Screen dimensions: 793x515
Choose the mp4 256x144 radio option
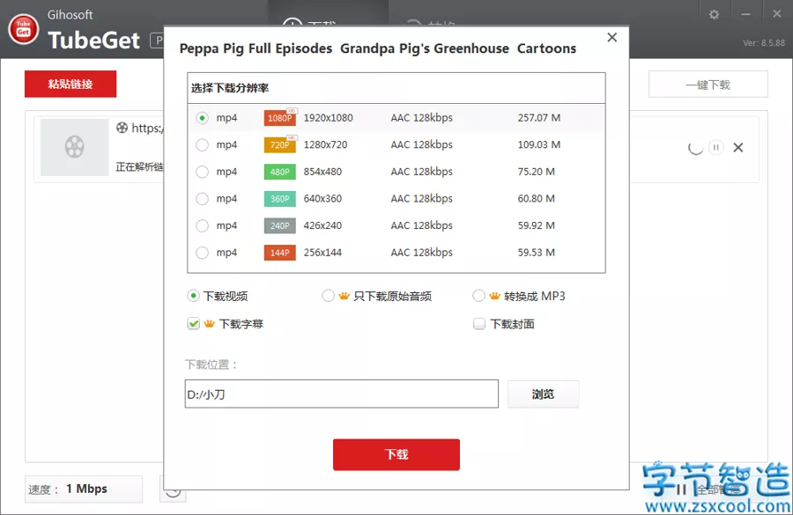(202, 252)
